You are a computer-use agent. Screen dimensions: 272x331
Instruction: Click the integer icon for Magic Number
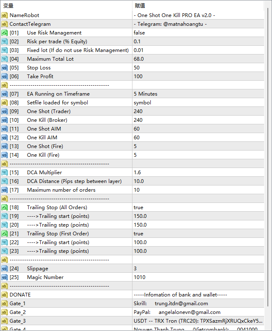point(5,277)
